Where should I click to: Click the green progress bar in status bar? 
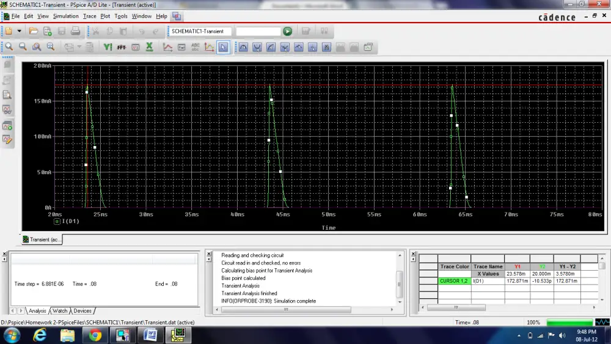569,322
